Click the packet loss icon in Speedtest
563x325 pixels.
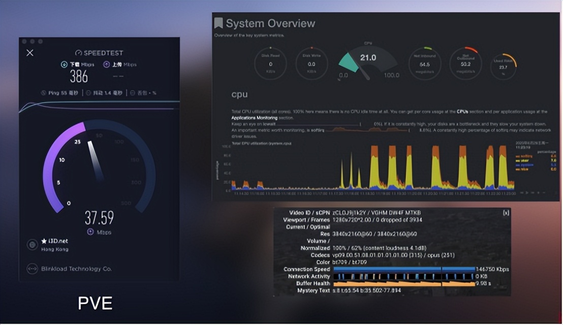133,93
